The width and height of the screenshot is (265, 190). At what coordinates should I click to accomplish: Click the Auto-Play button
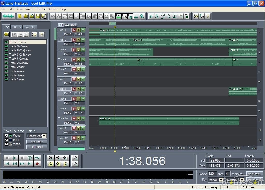tap(37, 141)
